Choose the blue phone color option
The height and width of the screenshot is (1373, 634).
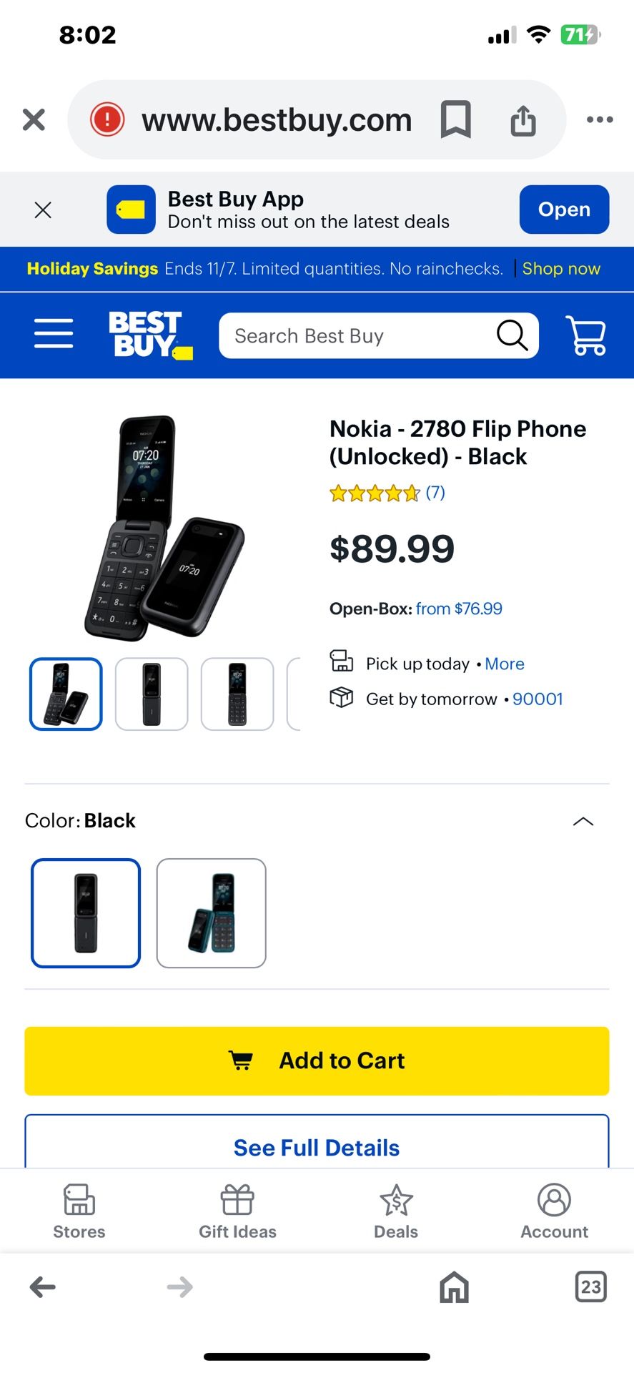point(212,913)
